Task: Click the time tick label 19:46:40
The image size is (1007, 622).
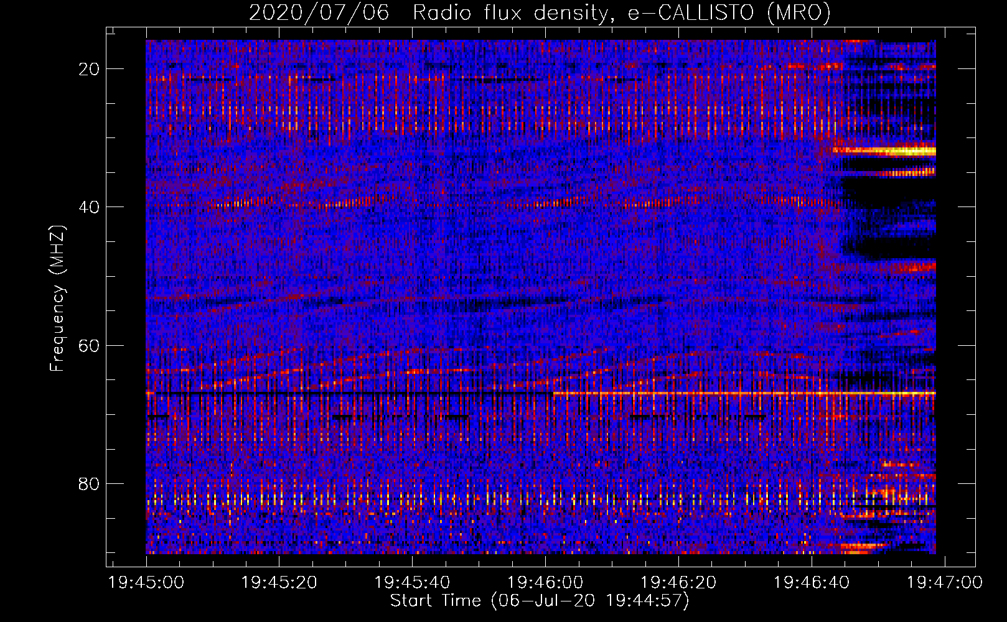Action: point(812,583)
